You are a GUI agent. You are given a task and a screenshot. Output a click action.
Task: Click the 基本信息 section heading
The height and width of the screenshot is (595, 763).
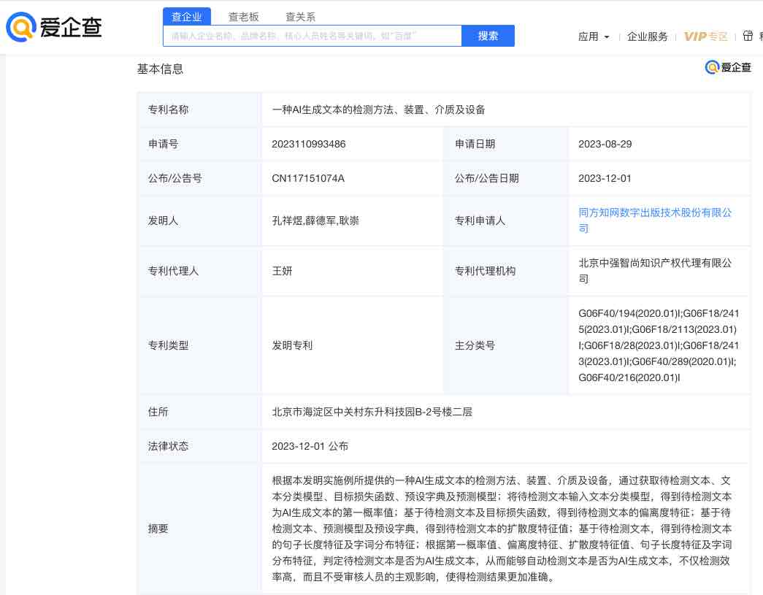[160, 69]
